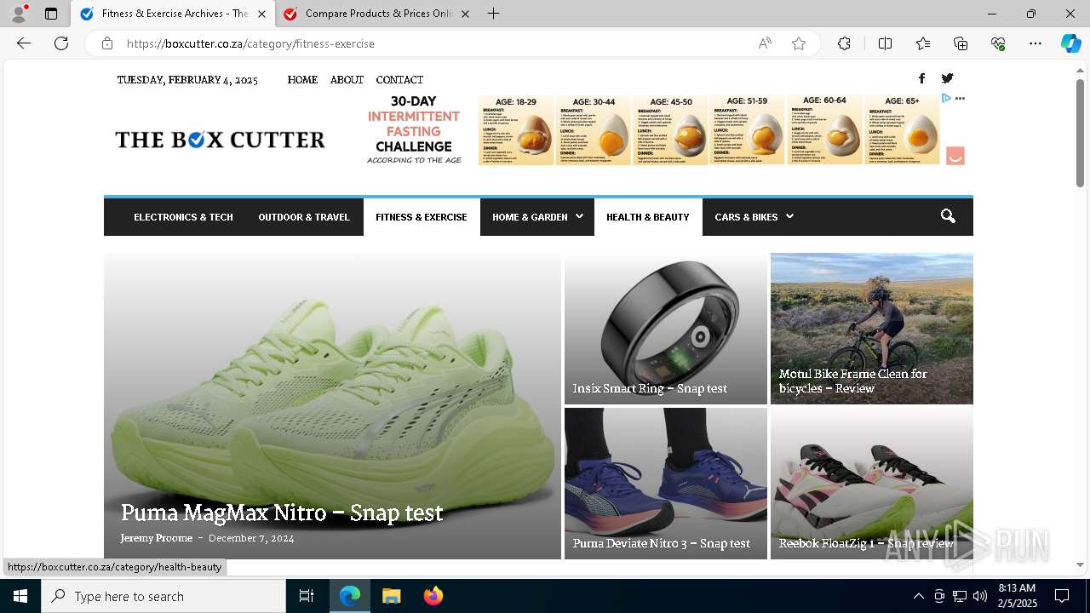Open the Reebok FloatZig 1 review

(x=866, y=543)
